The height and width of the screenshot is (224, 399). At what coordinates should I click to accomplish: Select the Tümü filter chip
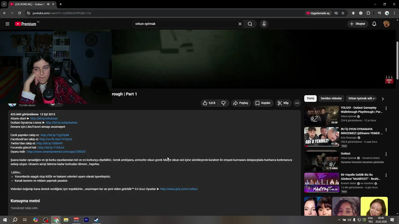click(310, 98)
